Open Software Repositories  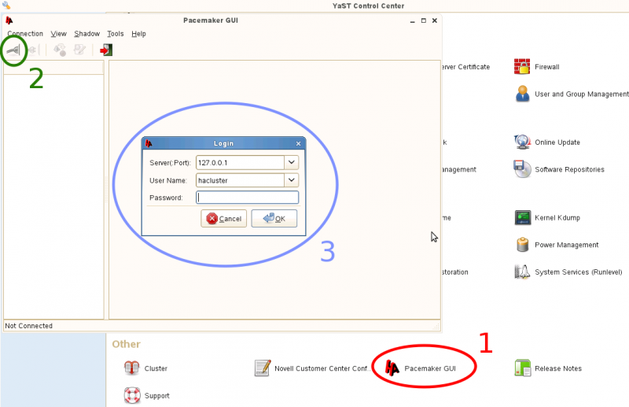click(x=559, y=169)
